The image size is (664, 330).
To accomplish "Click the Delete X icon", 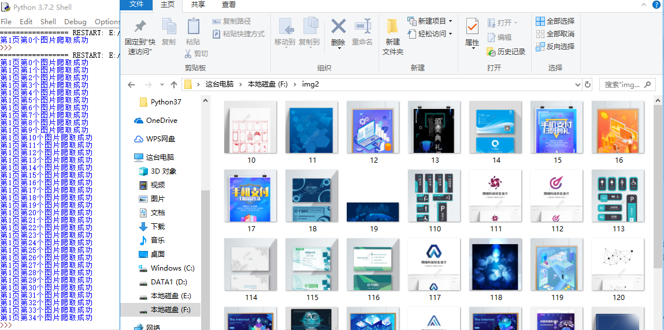I will point(338,26).
